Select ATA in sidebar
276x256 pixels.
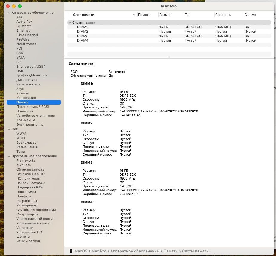[x=19, y=17]
